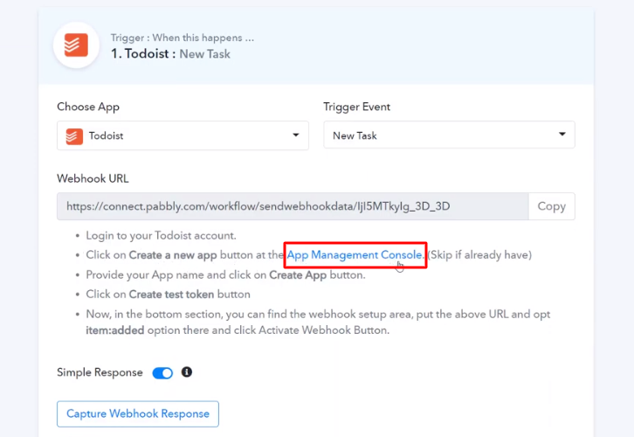Click the 'Trigger Event' label

click(x=356, y=107)
